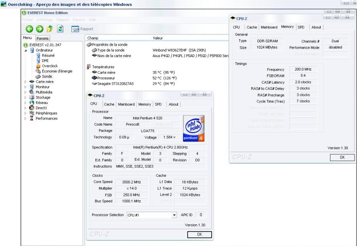Open the Fichier menu in EVEREST

28,20
